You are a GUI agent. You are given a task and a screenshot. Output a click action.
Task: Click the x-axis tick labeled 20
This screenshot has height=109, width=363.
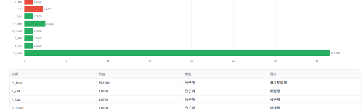click(x=191, y=61)
